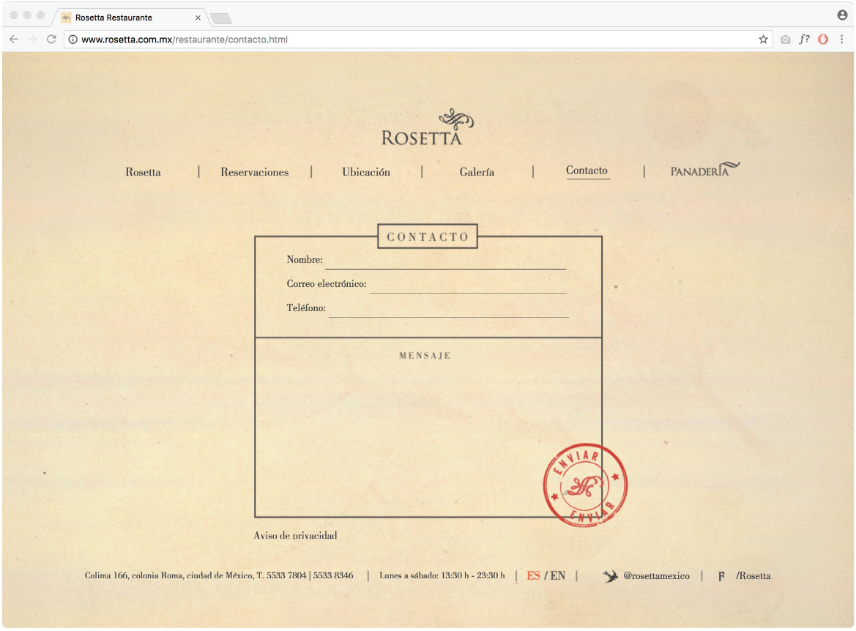Image resolution: width=856 pixels, height=631 pixels.
Task: Open the Galería page
Action: [x=477, y=172]
